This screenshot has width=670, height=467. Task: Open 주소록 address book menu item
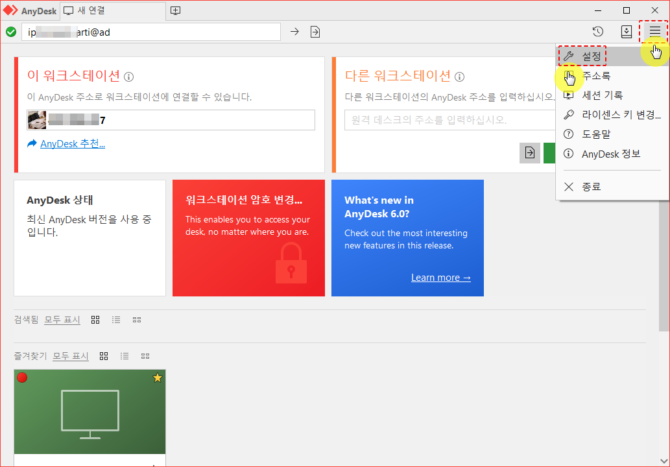tap(612, 76)
